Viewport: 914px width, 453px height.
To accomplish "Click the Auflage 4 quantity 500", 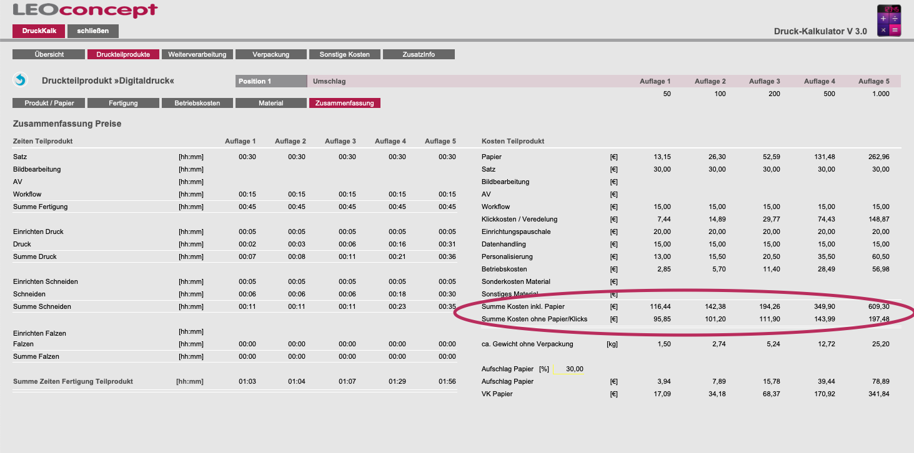I will [x=829, y=94].
